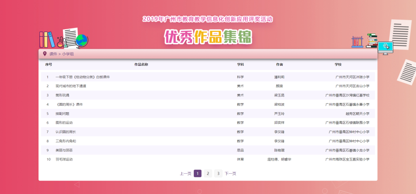Screen dimensions: 416x194
Task: Jump to page 3 of the list
Action: coord(218,173)
